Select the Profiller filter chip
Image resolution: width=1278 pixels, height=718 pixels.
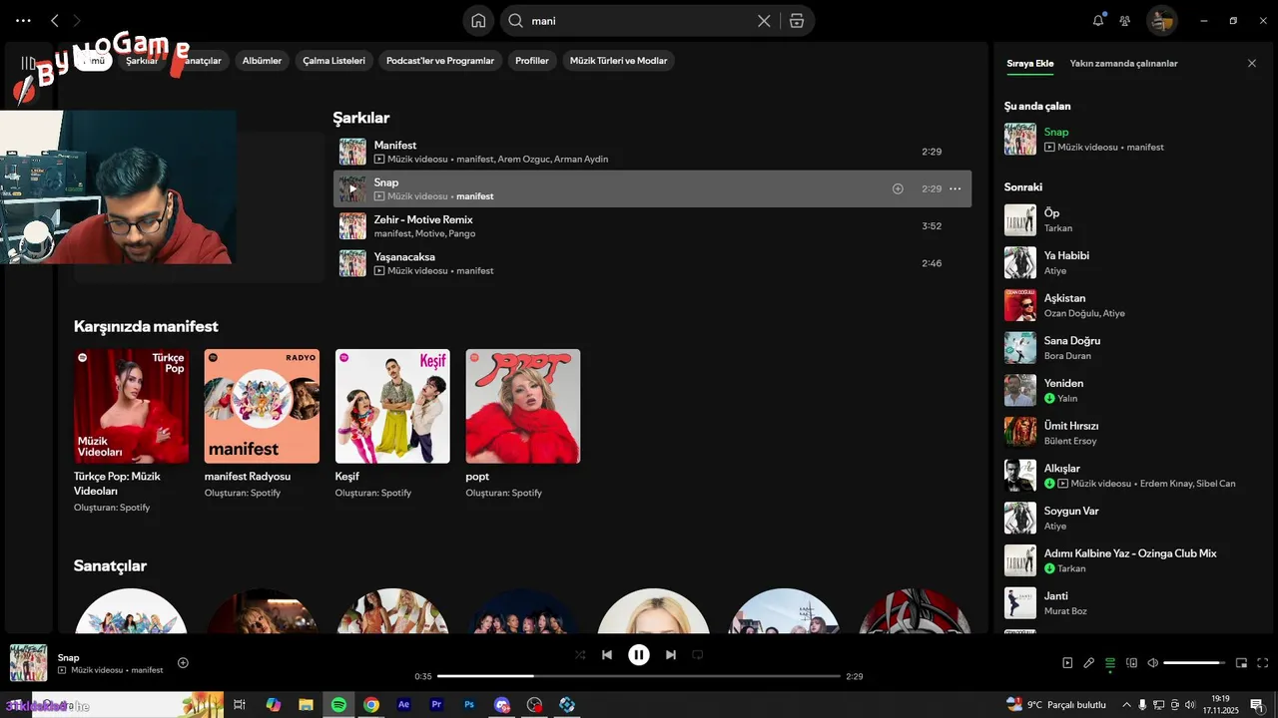coord(532,61)
